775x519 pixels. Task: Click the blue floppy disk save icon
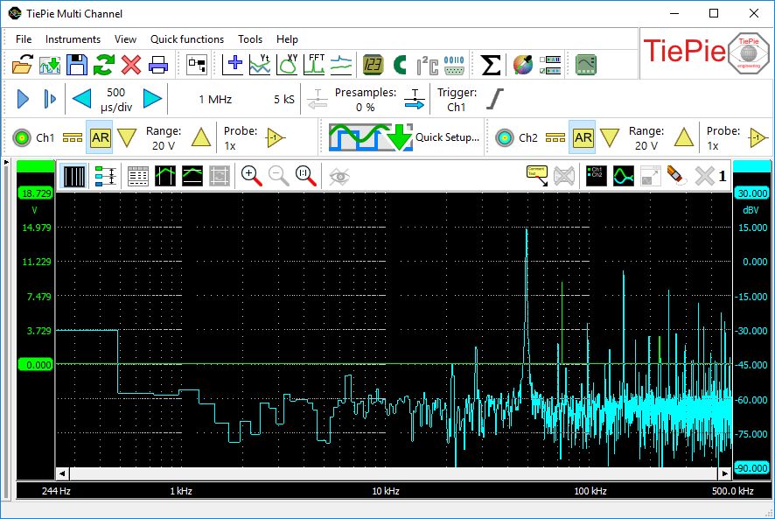pyautogui.click(x=77, y=64)
